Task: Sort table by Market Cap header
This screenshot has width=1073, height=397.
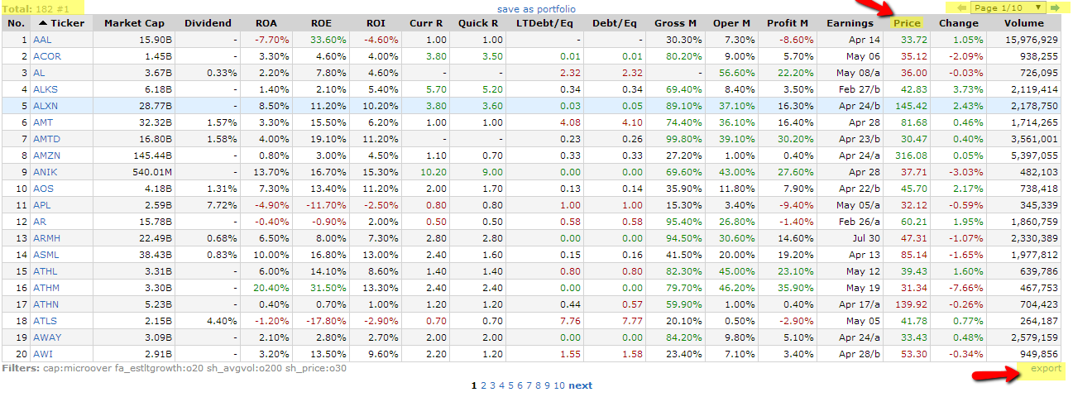Action: point(134,23)
